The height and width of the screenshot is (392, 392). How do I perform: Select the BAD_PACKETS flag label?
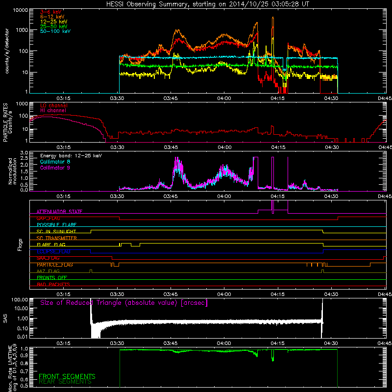(53, 284)
